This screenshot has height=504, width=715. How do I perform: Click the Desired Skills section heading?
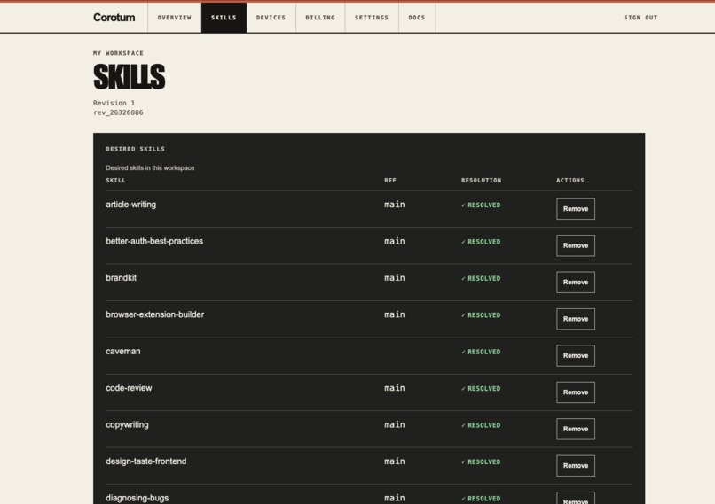tap(136, 149)
